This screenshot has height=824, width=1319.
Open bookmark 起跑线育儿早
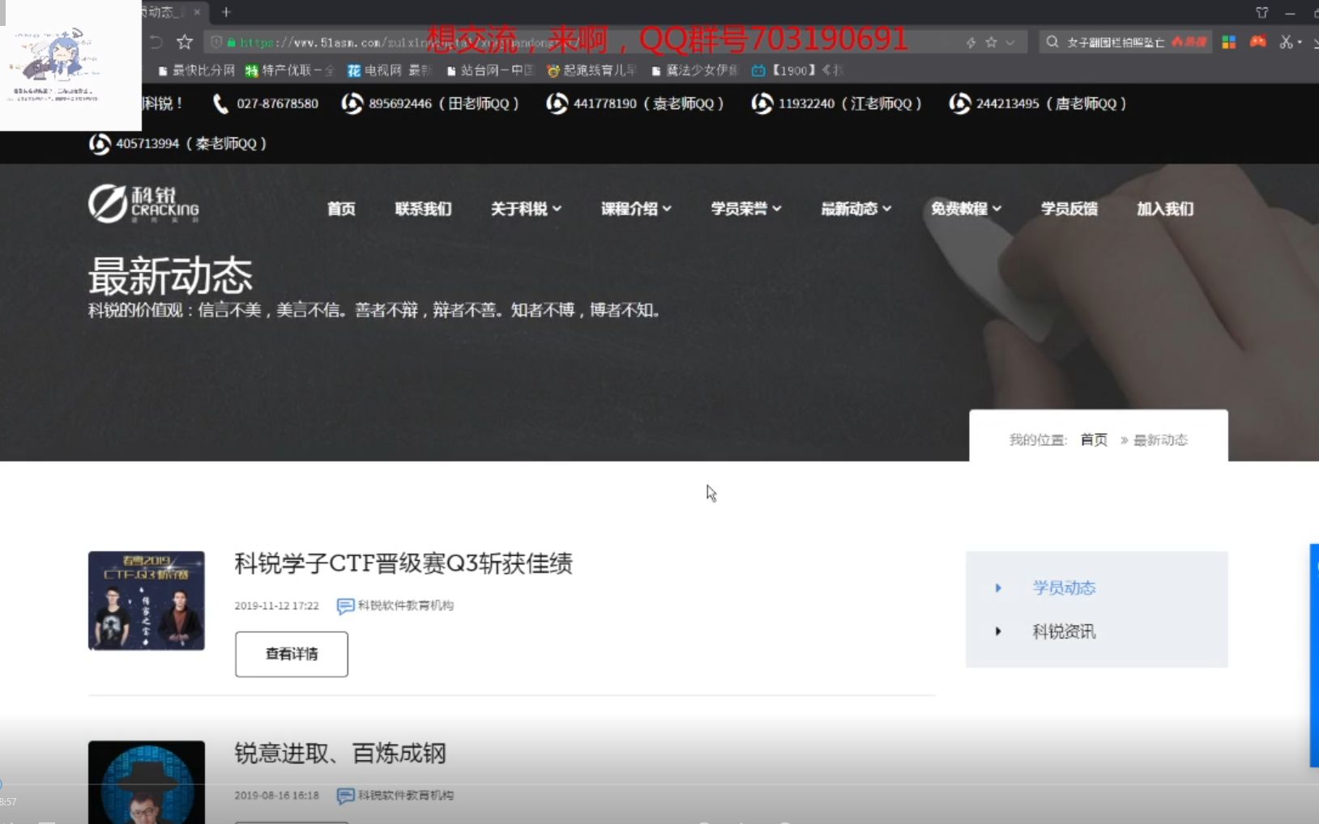(591, 70)
